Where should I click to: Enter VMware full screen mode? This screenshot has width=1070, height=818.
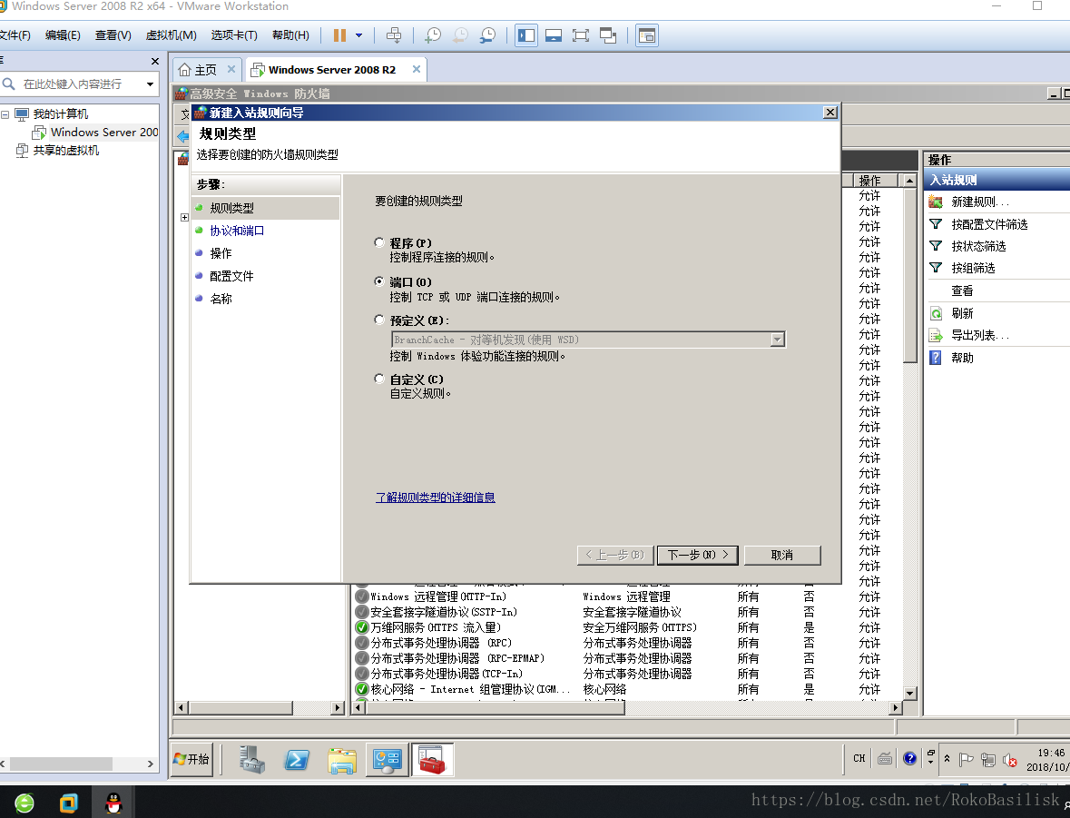(x=581, y=35)
